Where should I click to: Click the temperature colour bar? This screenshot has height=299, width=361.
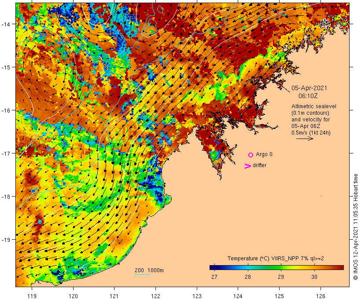(276, 267)
